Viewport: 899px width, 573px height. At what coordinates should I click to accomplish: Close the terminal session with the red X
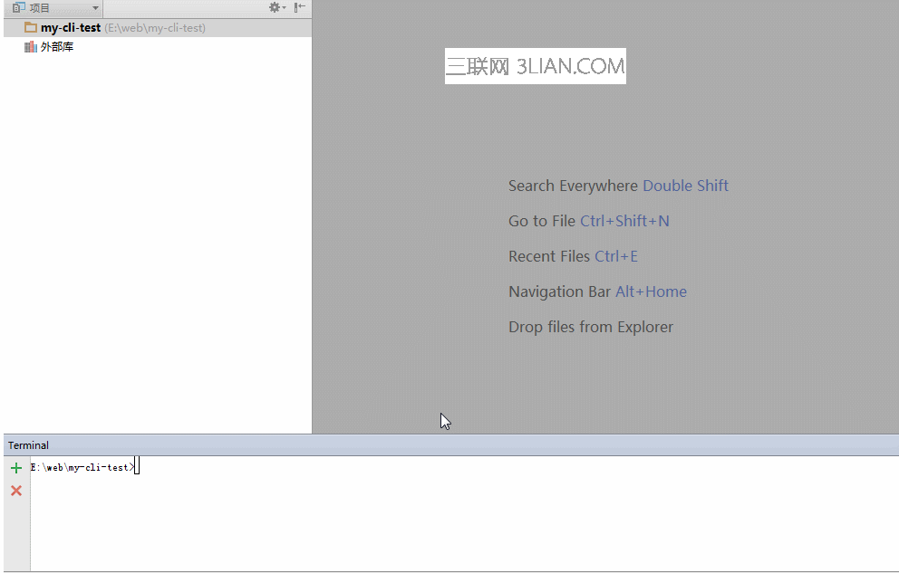point(15,491)
